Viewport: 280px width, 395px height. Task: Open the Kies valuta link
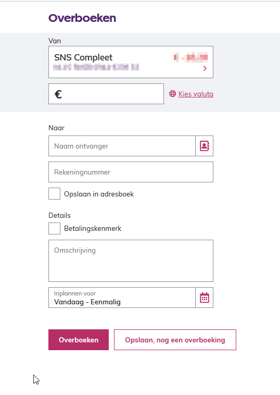click(196, 94)
